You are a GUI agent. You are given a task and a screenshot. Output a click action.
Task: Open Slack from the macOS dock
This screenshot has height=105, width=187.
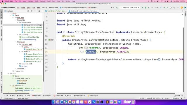111,102
